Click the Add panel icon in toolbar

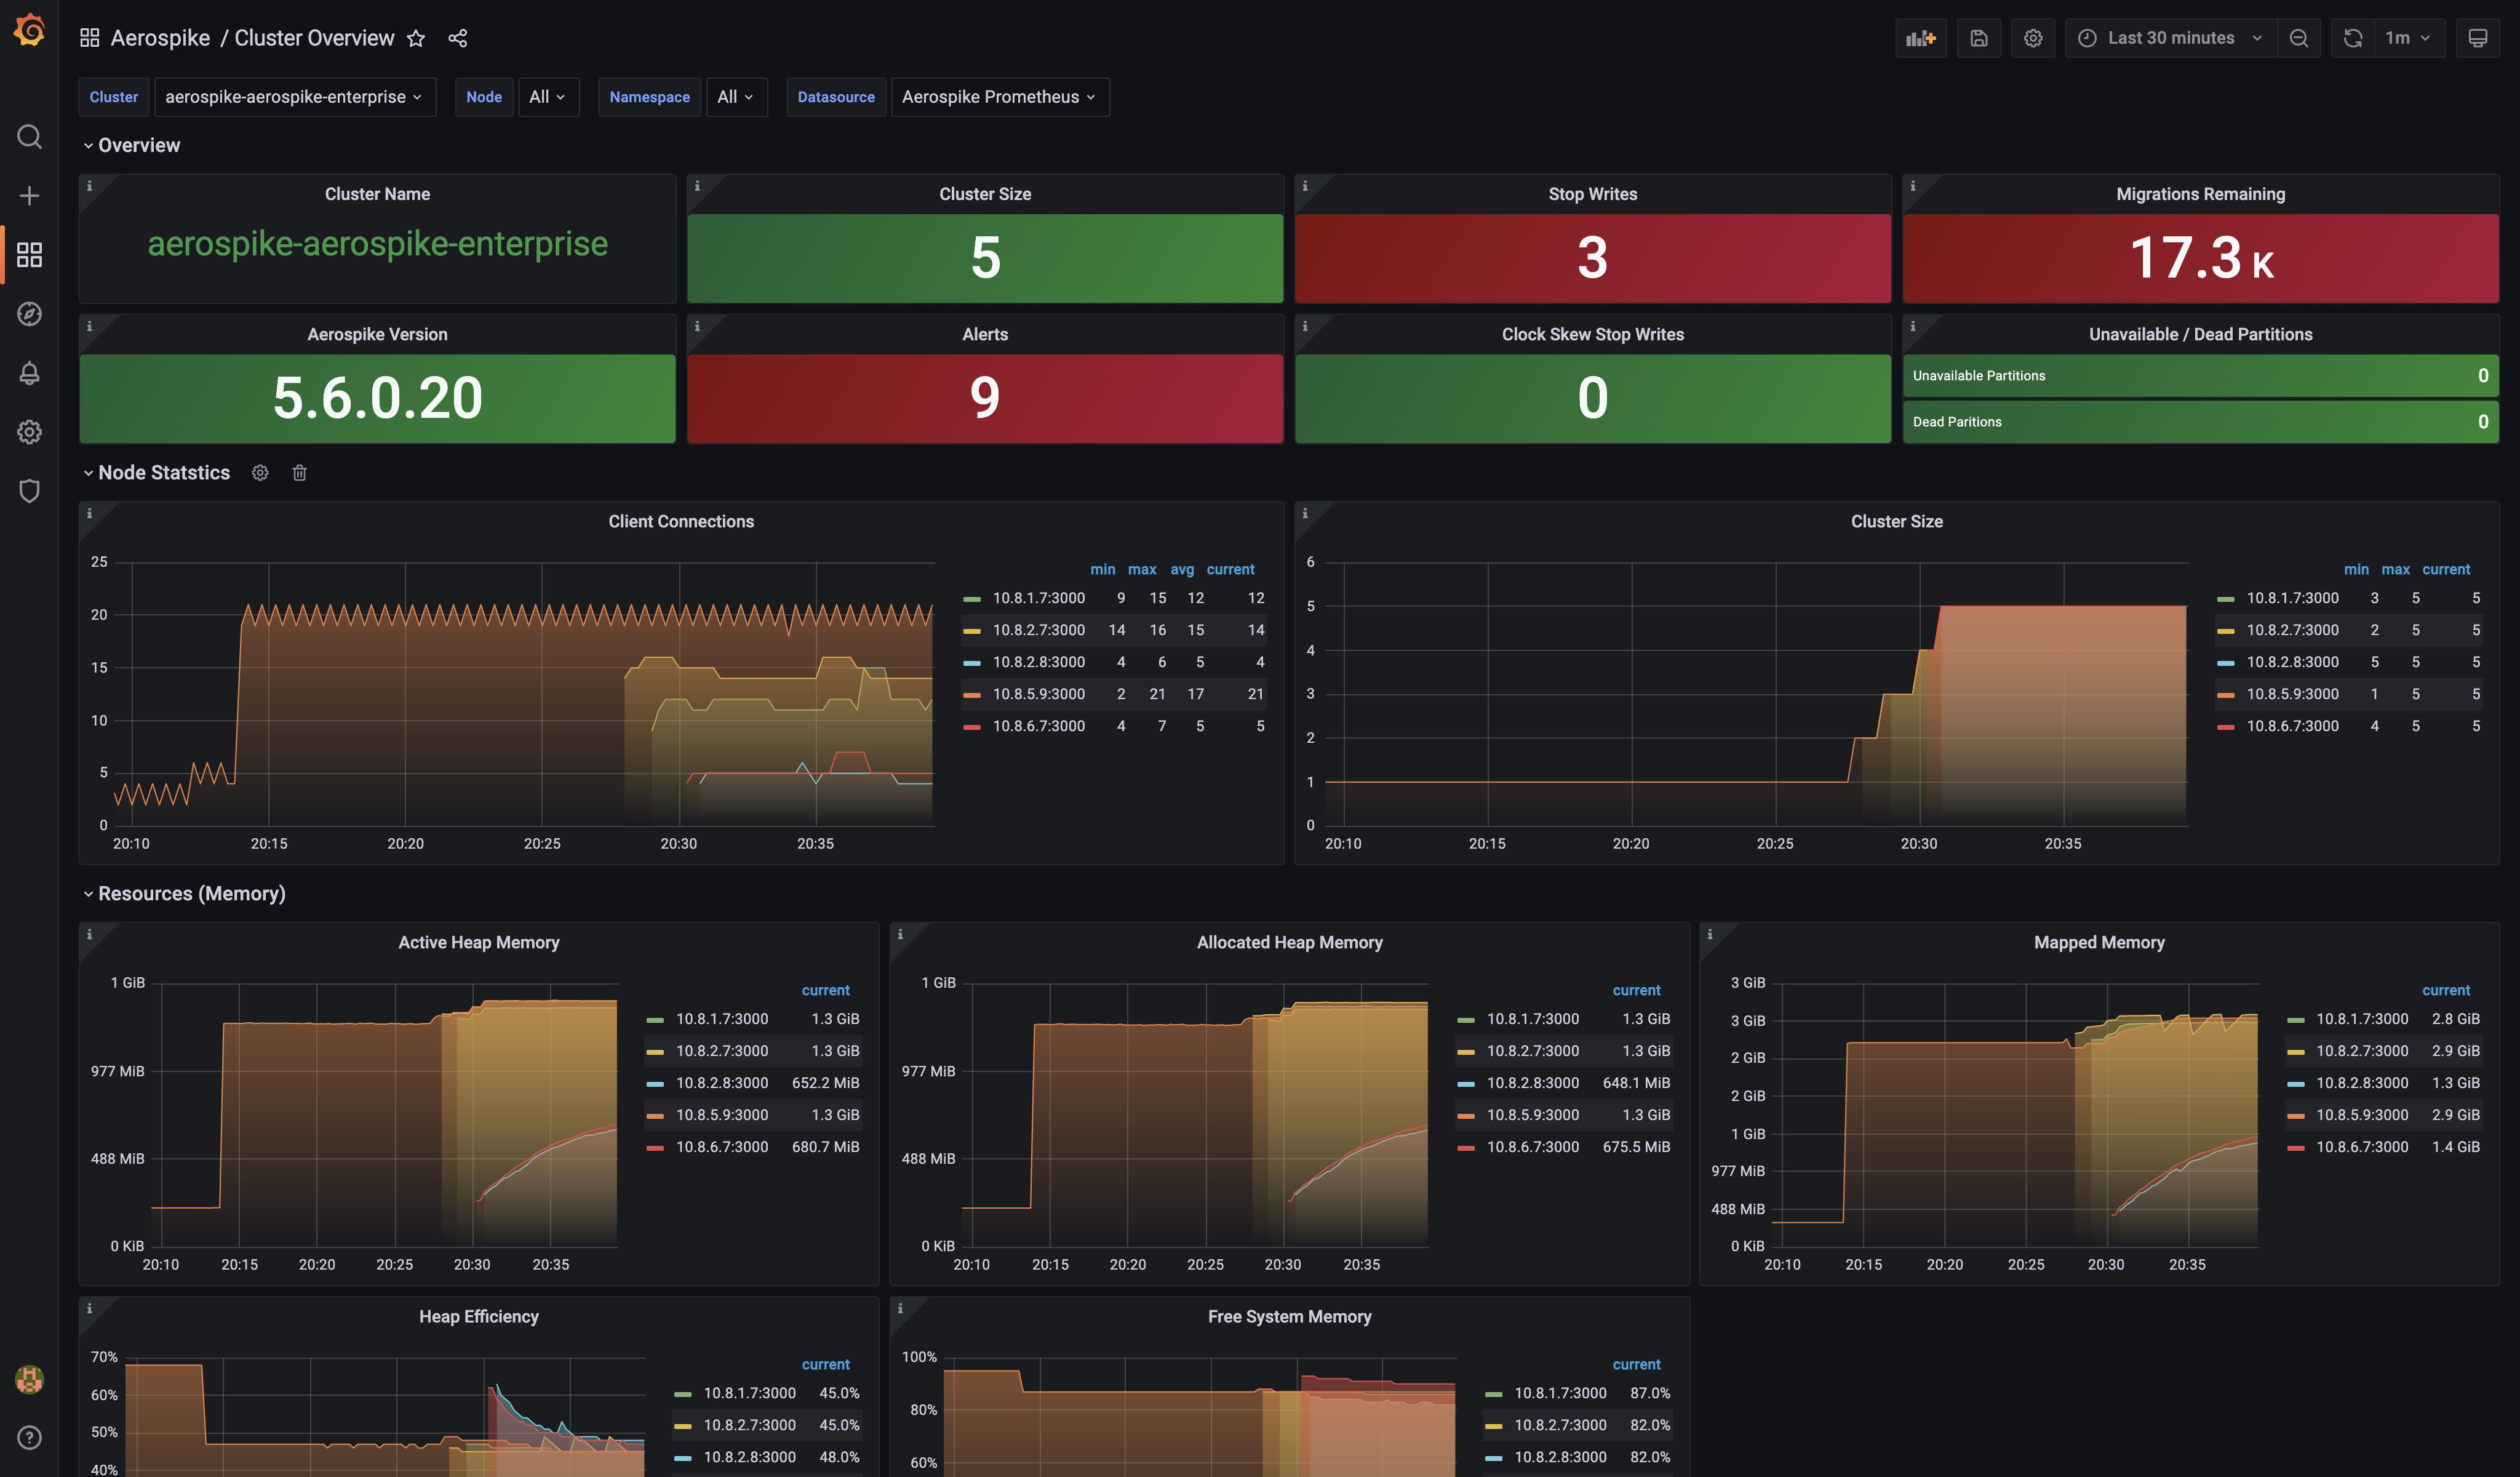point(1920,38)
